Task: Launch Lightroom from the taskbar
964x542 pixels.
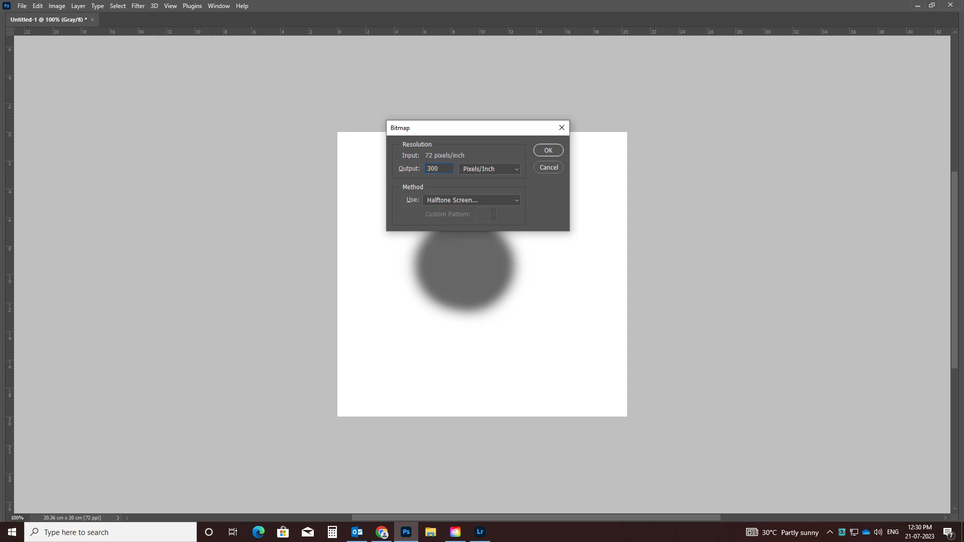Action: pyautogui.click(x=480, y=532)
